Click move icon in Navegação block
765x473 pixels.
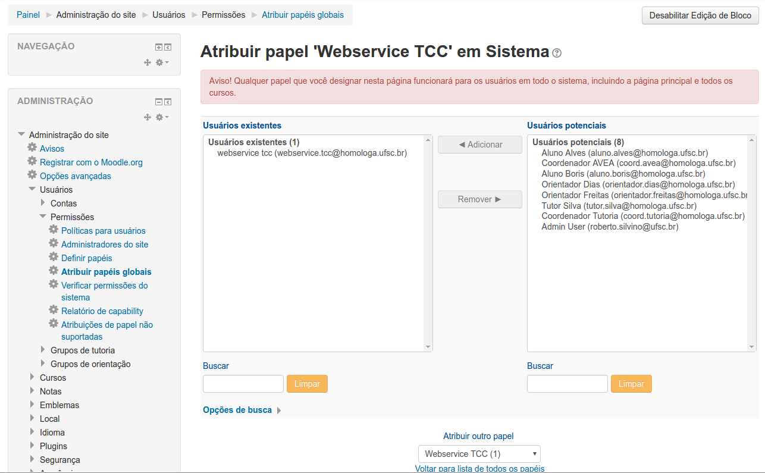pyautogui.click(x=148, y=62)
